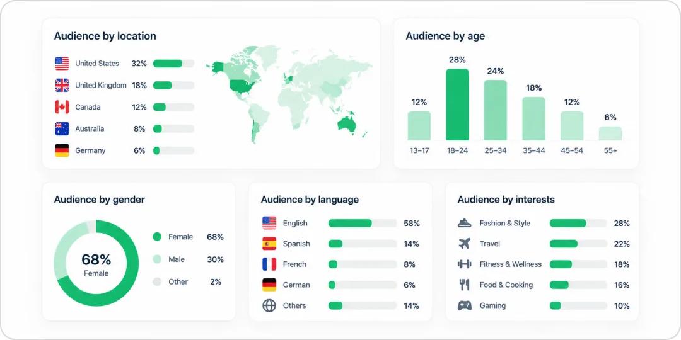Click the 13–17 age bar

[419, 126]
